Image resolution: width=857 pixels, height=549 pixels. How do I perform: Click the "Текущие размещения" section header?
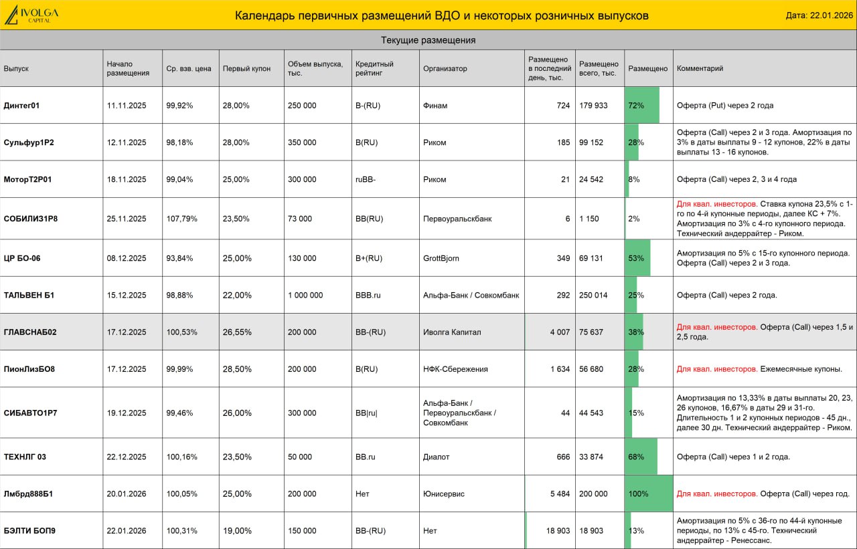point(428,40)
